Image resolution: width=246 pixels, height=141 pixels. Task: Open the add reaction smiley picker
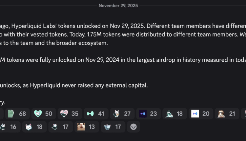133,127
